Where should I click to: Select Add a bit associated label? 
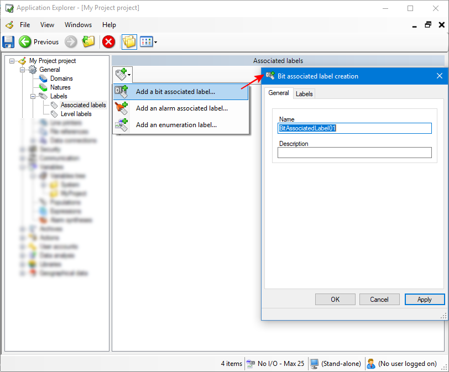pos(175,92)
